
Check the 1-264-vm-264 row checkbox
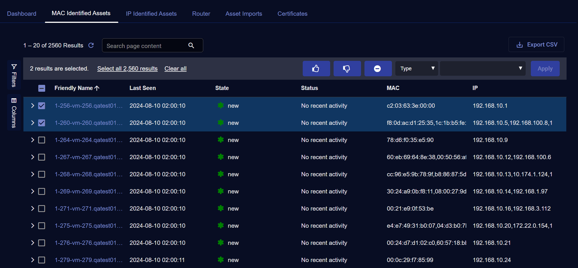(x=42, y=140)
